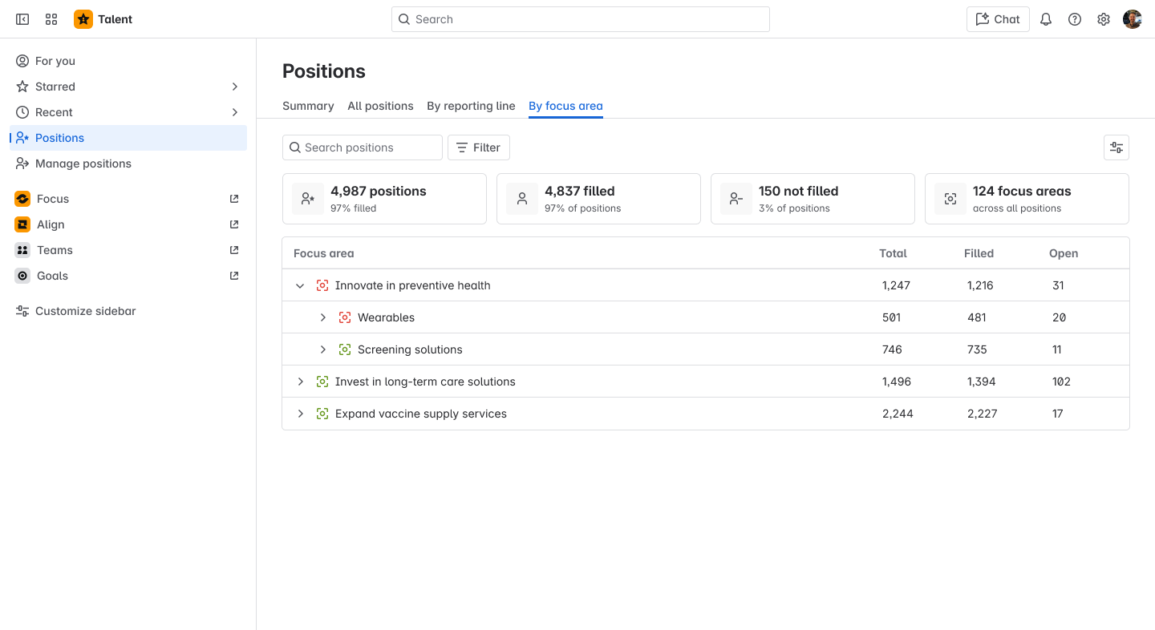
Task: Click the Customize sidebar link
Action: coord(85,311)
